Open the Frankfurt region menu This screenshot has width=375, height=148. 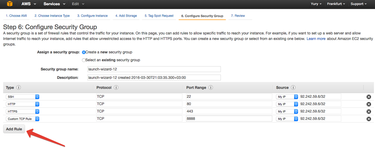pos(336,4)
